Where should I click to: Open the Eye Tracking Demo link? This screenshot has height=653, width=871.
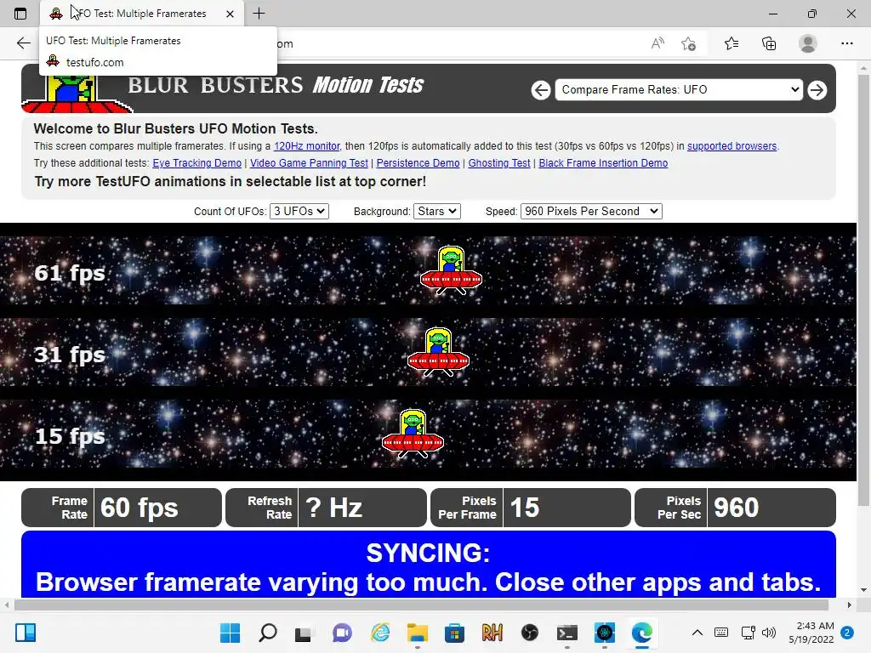[x=197, y=162]
